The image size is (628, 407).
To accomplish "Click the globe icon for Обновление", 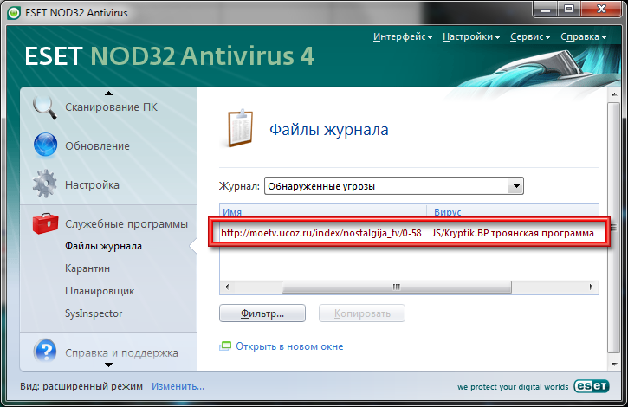I will point(45,145).
